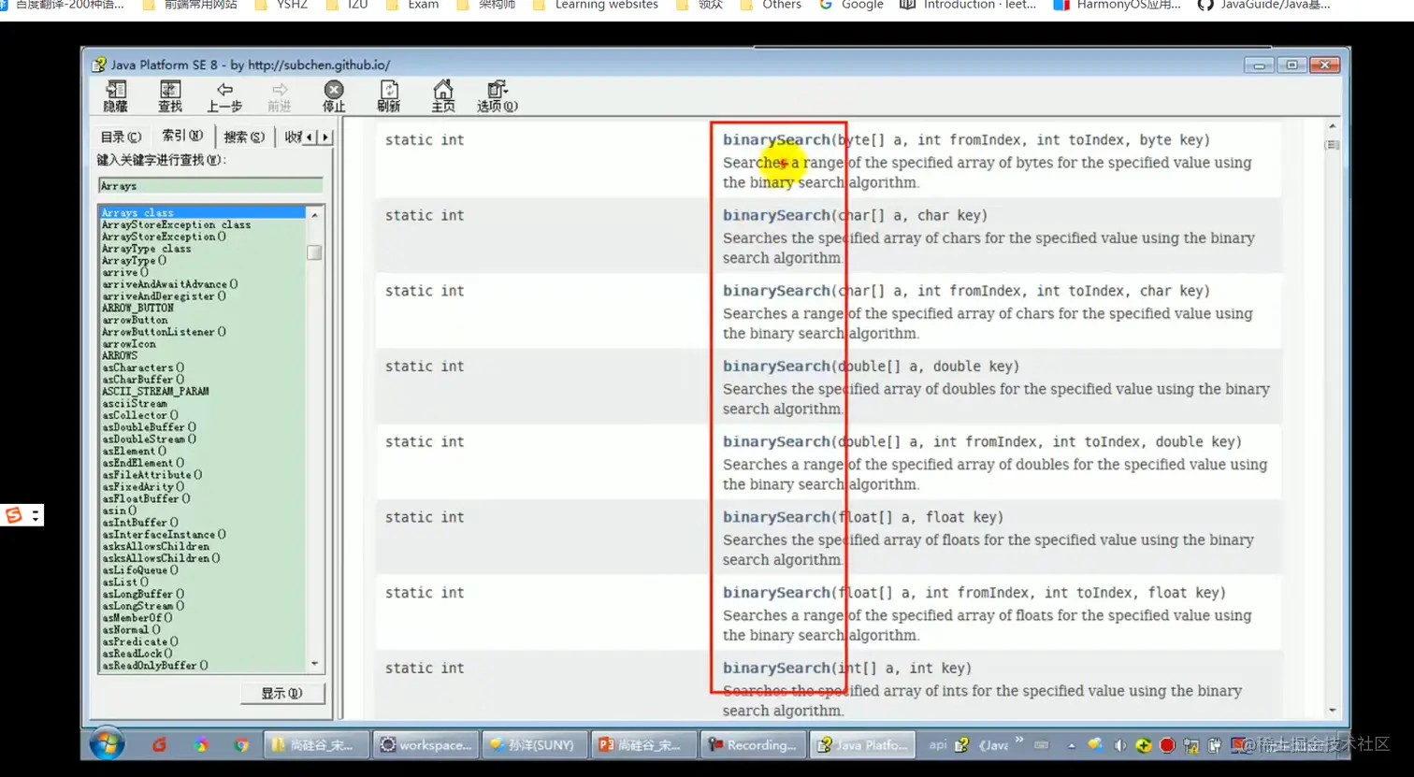1414x777 pixels.
Task: Open binarySearch double[] fromIndex toIndex link
Action: click(x=776, y=442)
